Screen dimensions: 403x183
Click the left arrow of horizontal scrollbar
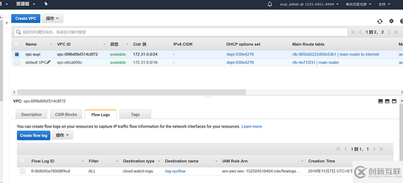(x=14, y=92)
